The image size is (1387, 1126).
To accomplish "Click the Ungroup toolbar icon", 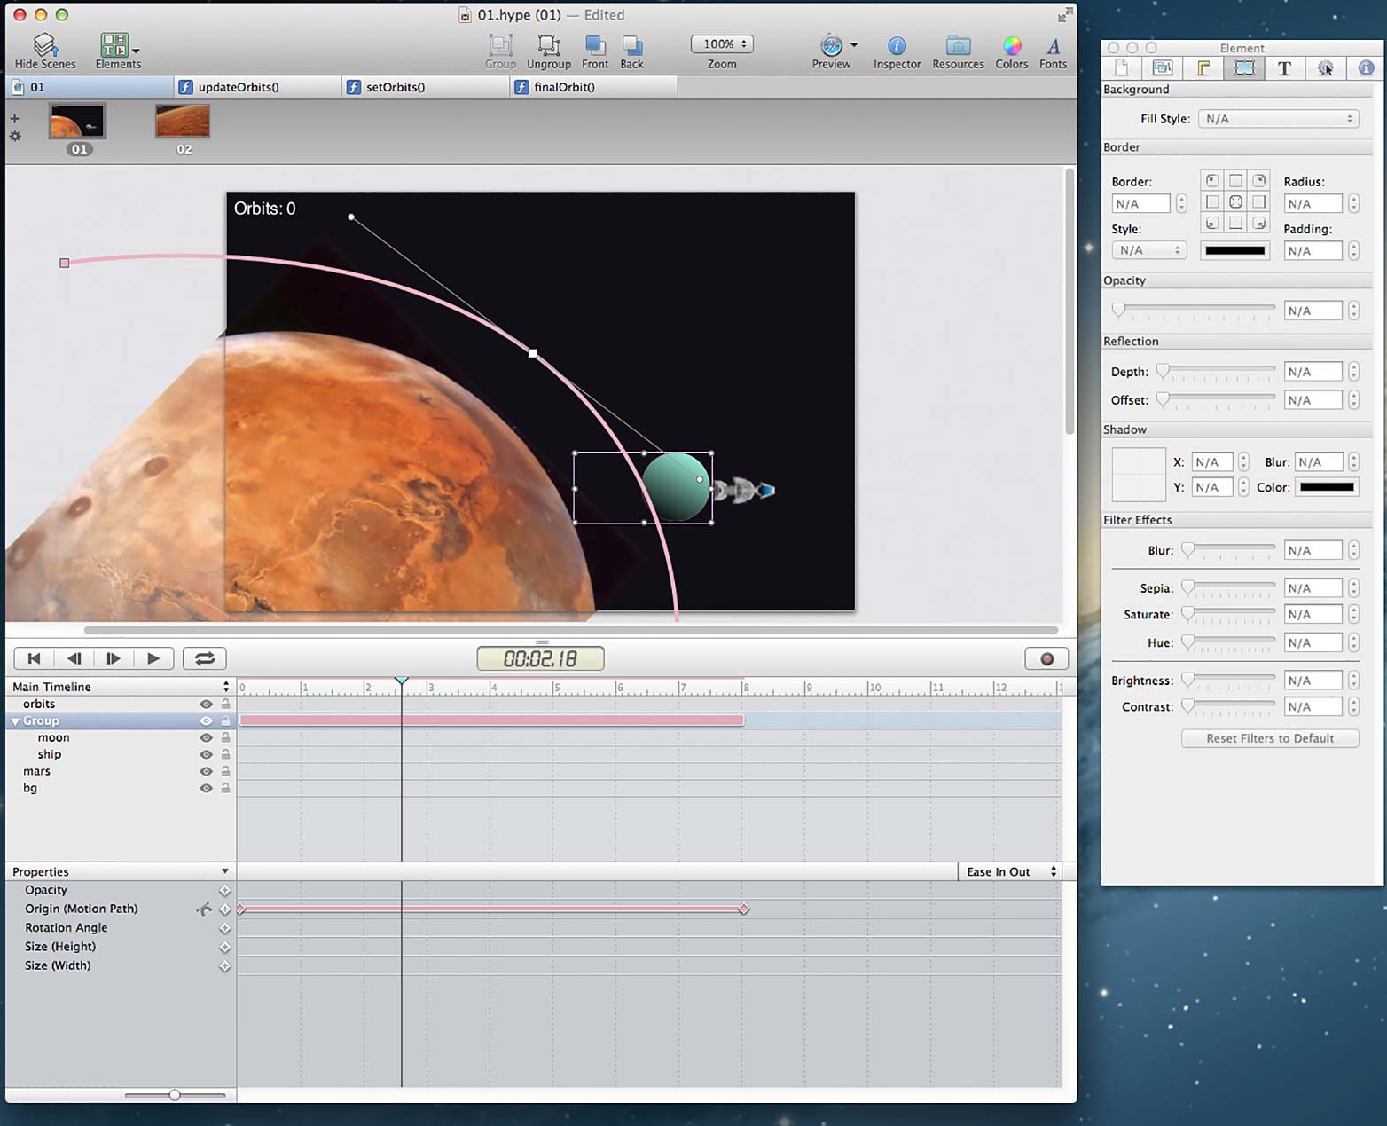I will tap(549, 44).
